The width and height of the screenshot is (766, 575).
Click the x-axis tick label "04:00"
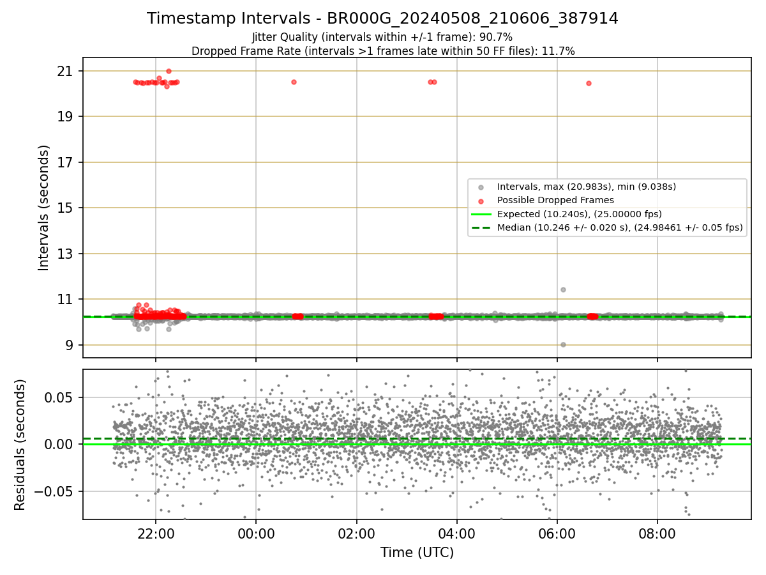(x=456, y=534)
